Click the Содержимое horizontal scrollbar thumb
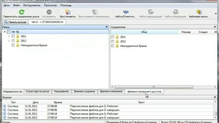219x123 pixels. [154, 87]
